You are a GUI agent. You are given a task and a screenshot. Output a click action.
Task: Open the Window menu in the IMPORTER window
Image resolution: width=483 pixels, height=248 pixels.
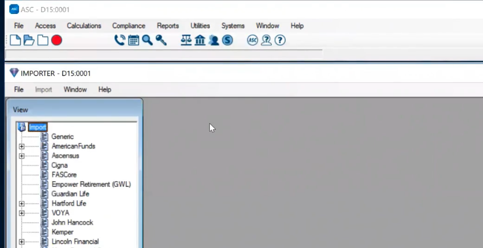pos(75,89)
